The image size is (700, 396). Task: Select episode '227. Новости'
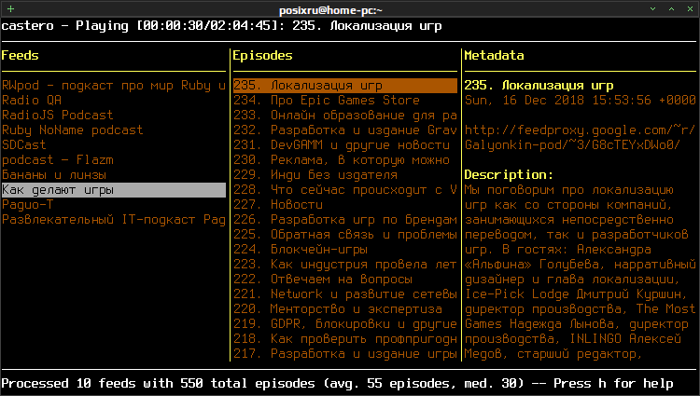[x=278, y=204]
